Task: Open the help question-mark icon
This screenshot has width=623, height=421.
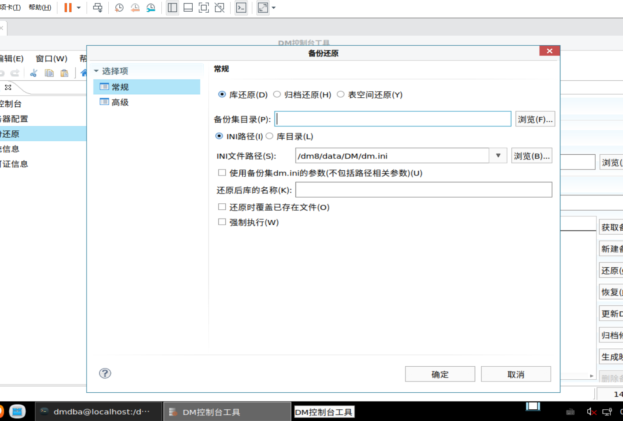Action: [x=105, y=373]
